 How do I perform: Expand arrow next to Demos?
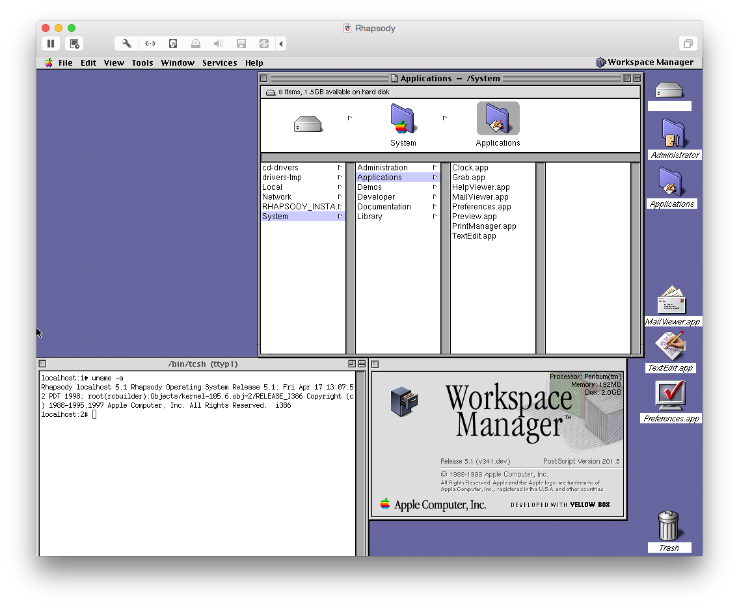(x=435, y=187)
